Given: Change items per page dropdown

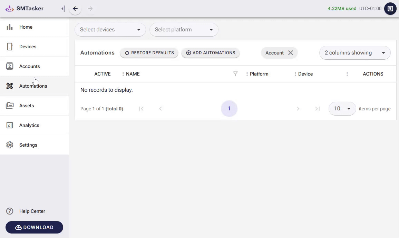Looking at the screenshot, I should pos(342,109).
